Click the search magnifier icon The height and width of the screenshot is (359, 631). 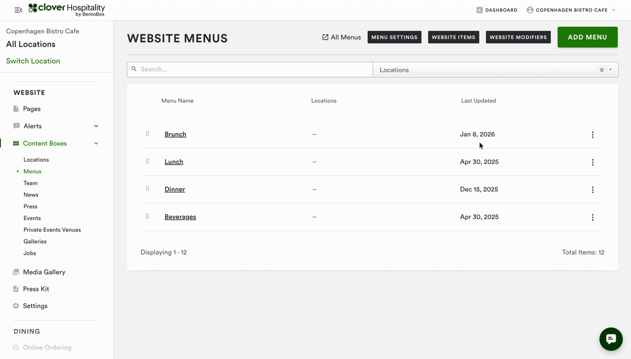134,69
